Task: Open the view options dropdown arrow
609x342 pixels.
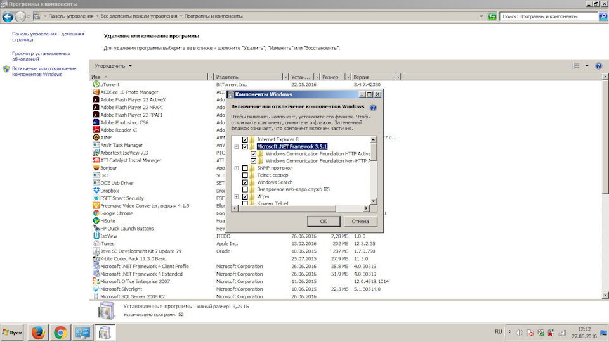Action: pos(587,66)
